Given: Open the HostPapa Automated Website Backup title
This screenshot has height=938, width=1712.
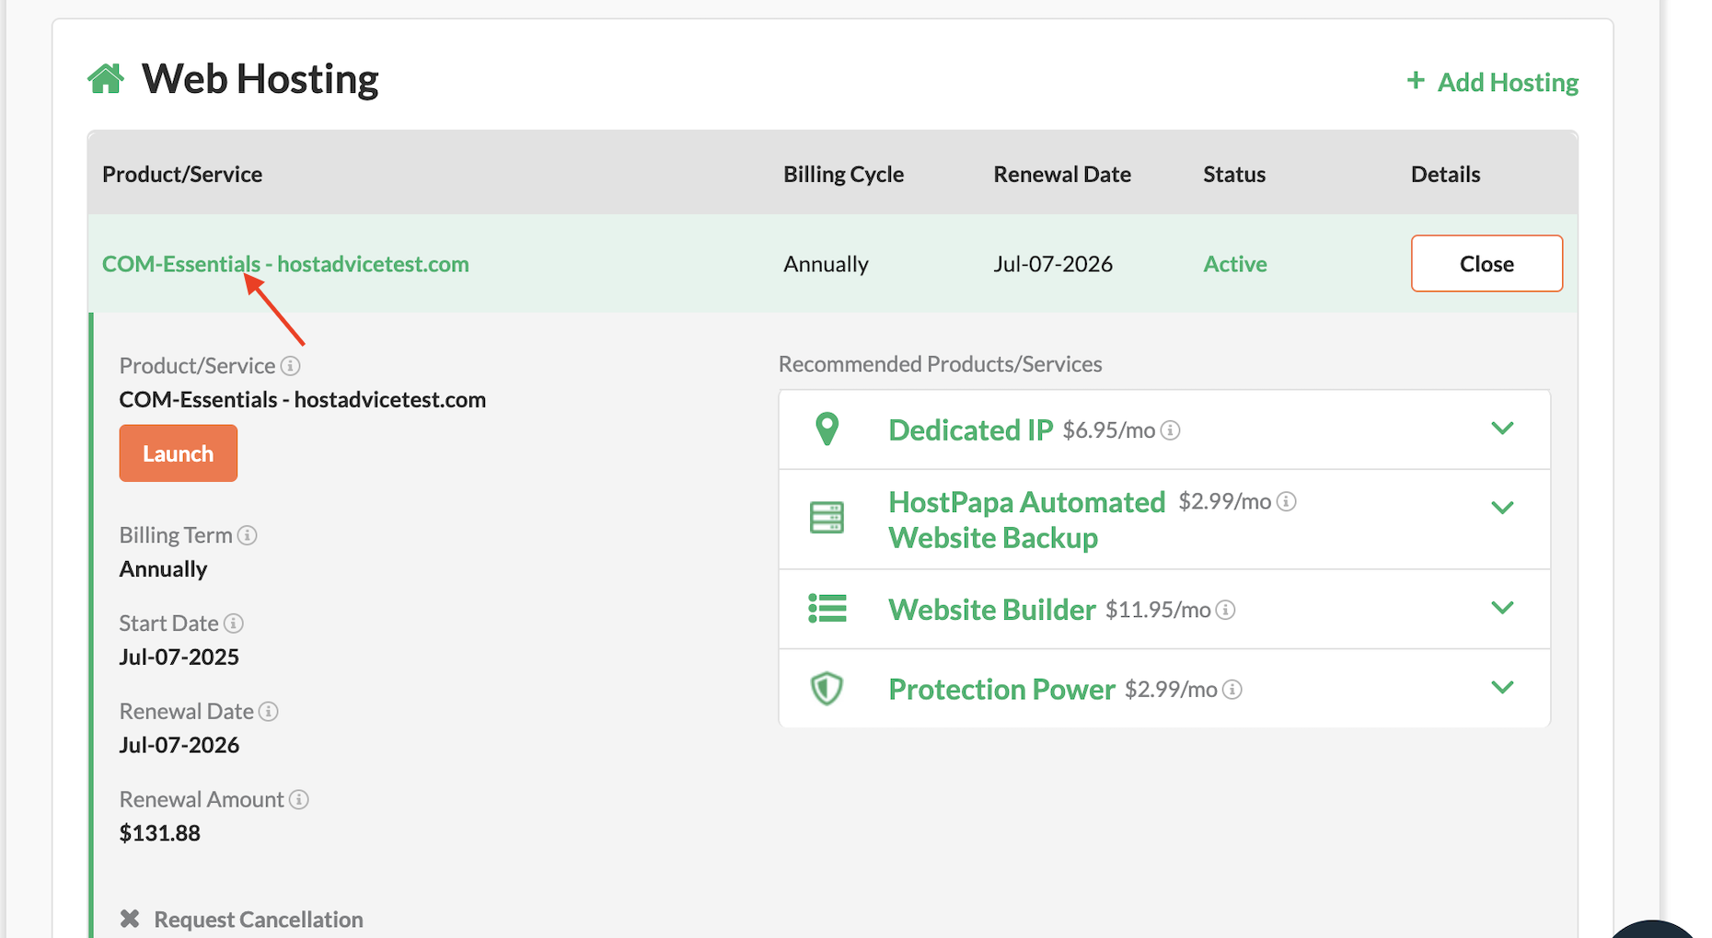Looking at the screenshot, I should click(x=1026, y=520).
